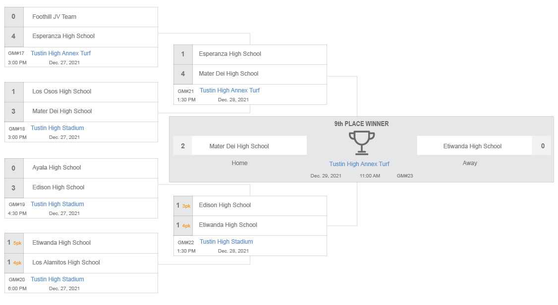Select Mater Dei High School in GM#18
This screenshot has height=305, width=558.
point(81,112)
